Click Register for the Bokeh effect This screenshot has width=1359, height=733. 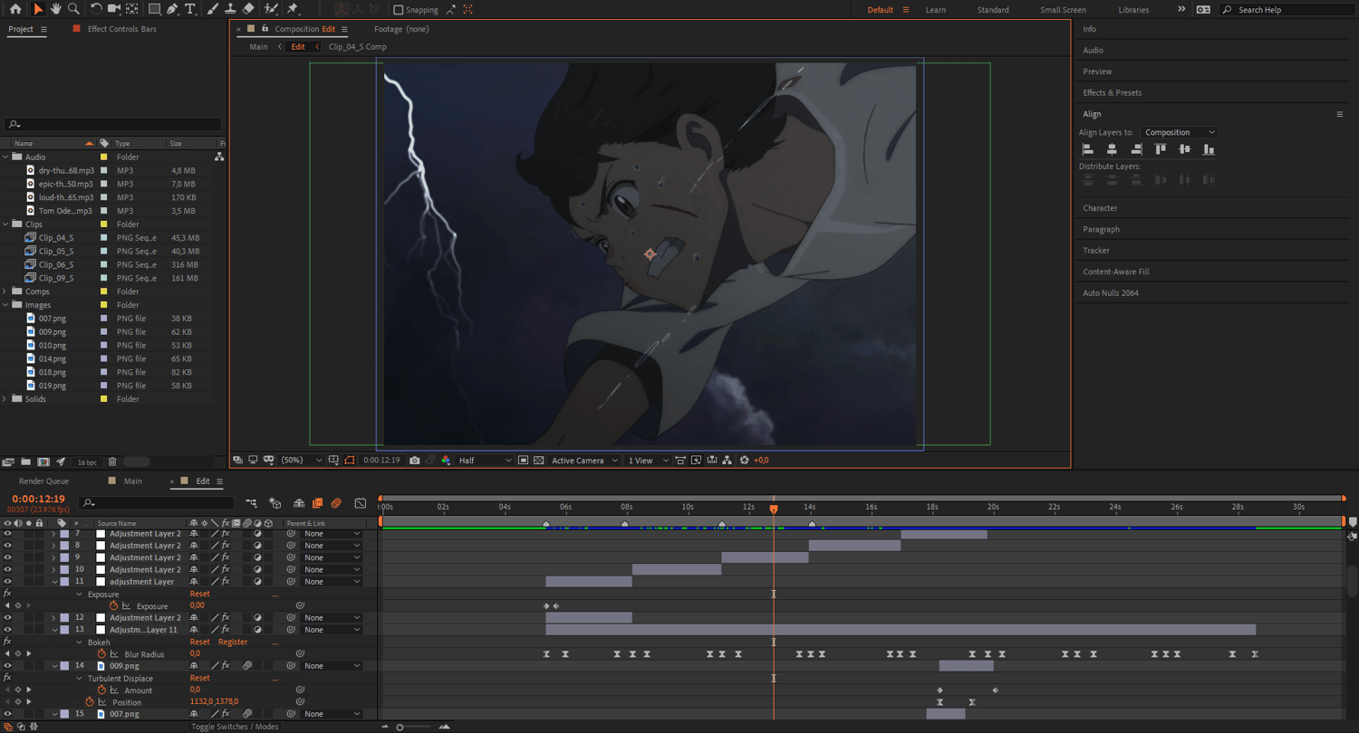(233, 643)
